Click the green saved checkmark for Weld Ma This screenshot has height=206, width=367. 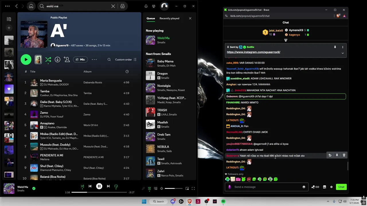point(34,188)
